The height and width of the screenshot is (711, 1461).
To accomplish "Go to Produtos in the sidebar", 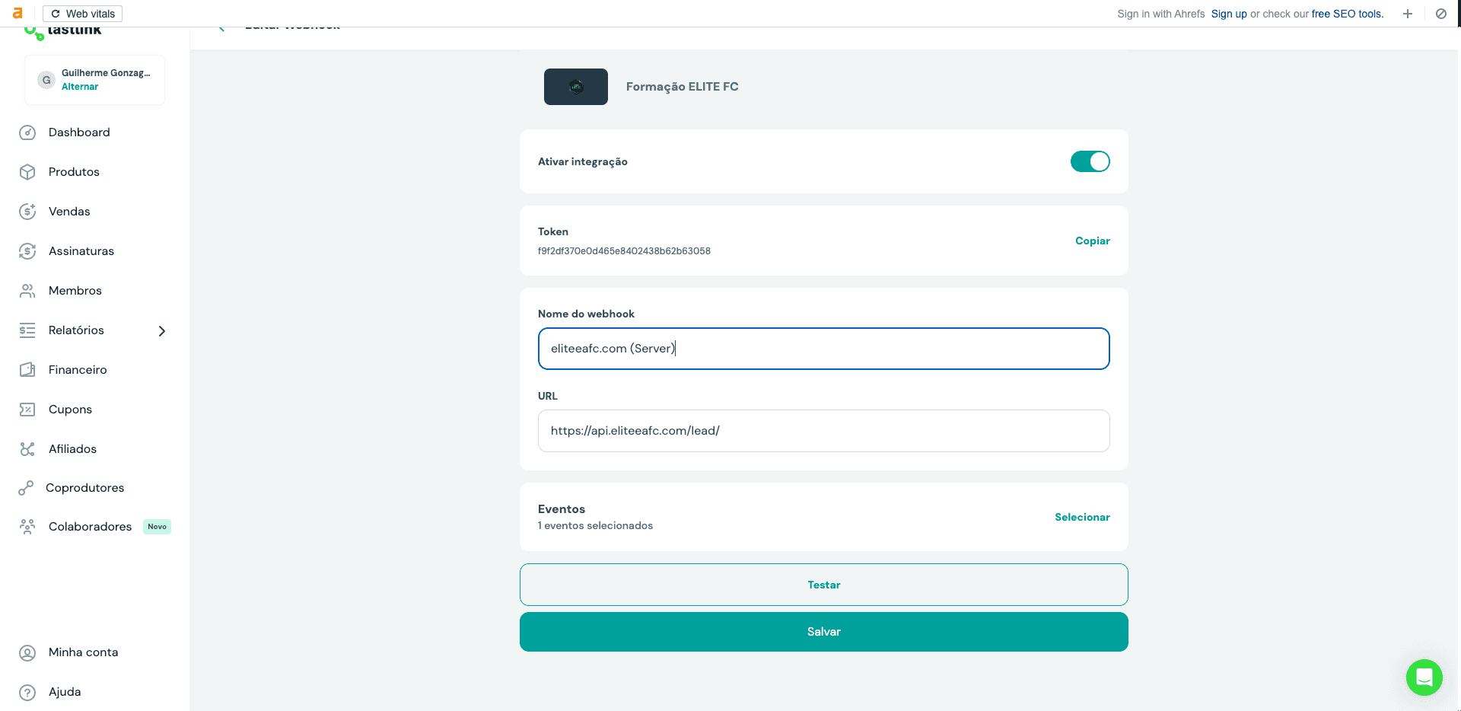I will tap(74, 172).
